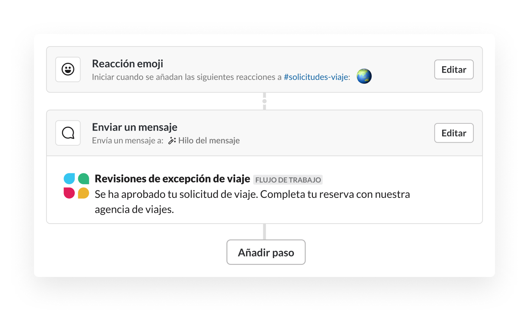
Task: Click the Reacción emoji title
Action: point(128,64)
